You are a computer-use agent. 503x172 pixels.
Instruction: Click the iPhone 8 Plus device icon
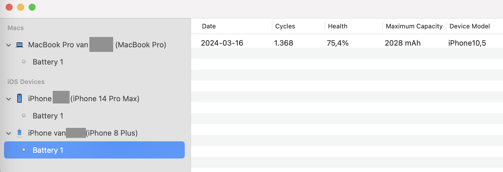point(19,133)
